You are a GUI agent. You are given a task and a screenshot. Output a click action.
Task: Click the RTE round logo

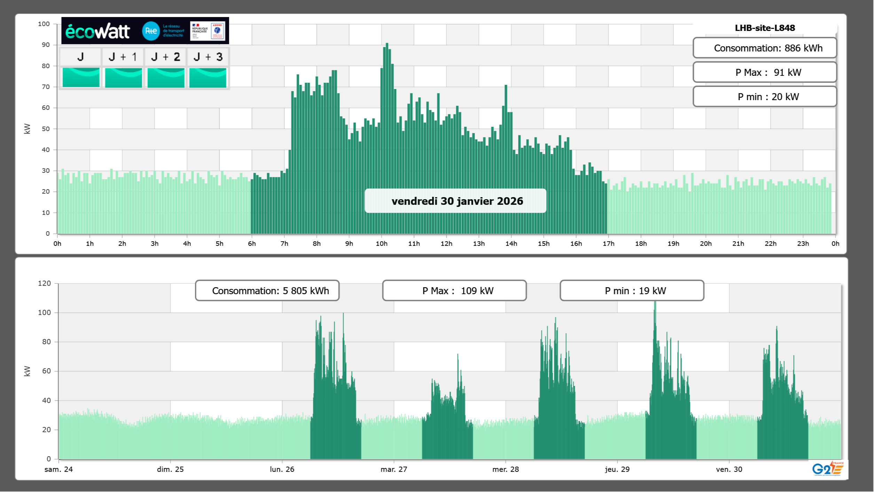[x=151, y=31]
